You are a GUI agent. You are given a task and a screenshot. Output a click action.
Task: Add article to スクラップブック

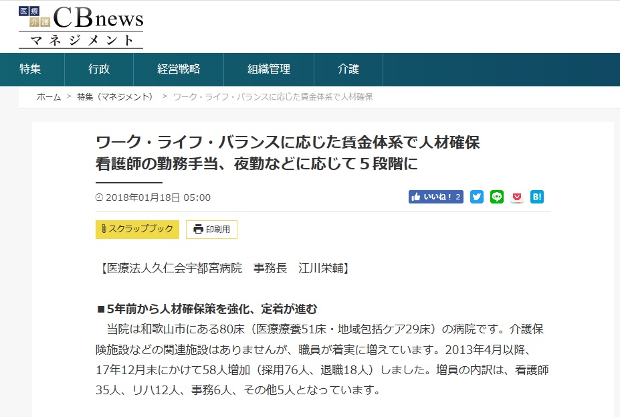137,230
